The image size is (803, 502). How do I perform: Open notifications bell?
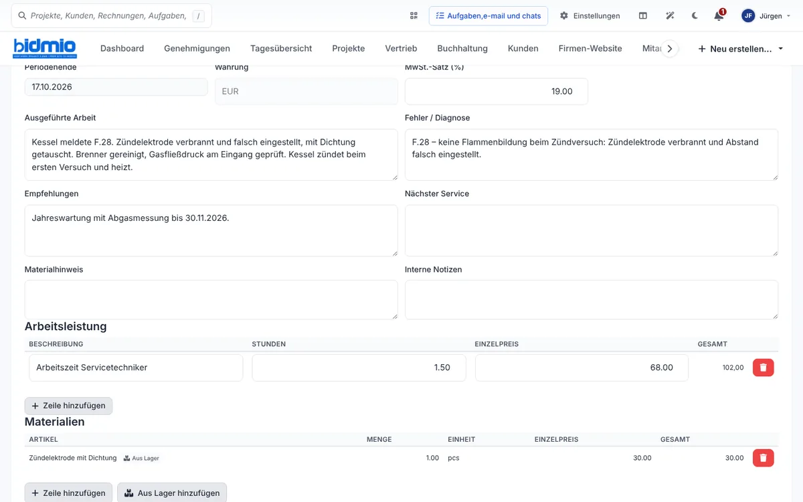point(719,15)
